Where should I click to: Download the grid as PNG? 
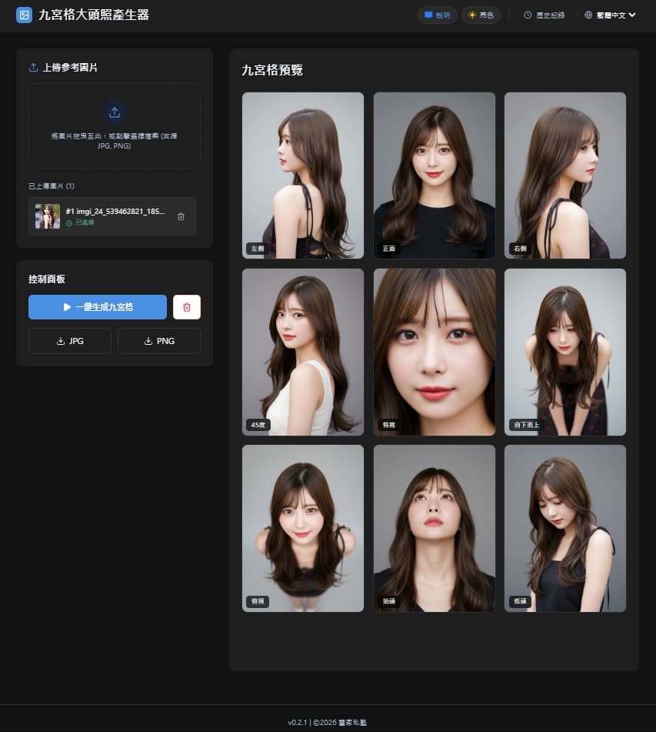coord(159,341)
